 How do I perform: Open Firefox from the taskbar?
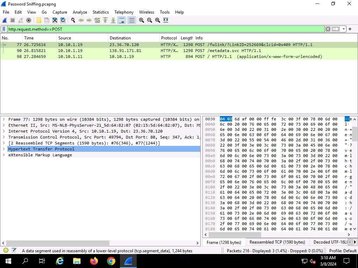click(94, 261)
